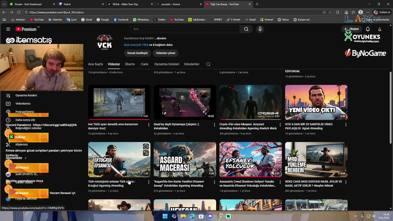Show hidden system tray icons
Screen dimensions: 393x221
tap(356, 216)
